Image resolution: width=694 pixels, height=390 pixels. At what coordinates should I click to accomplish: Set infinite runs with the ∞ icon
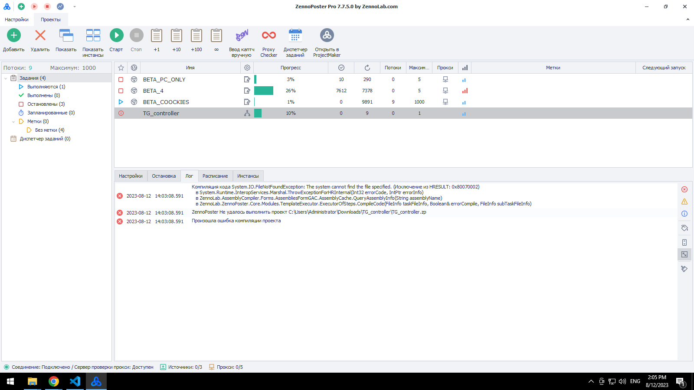216,35
